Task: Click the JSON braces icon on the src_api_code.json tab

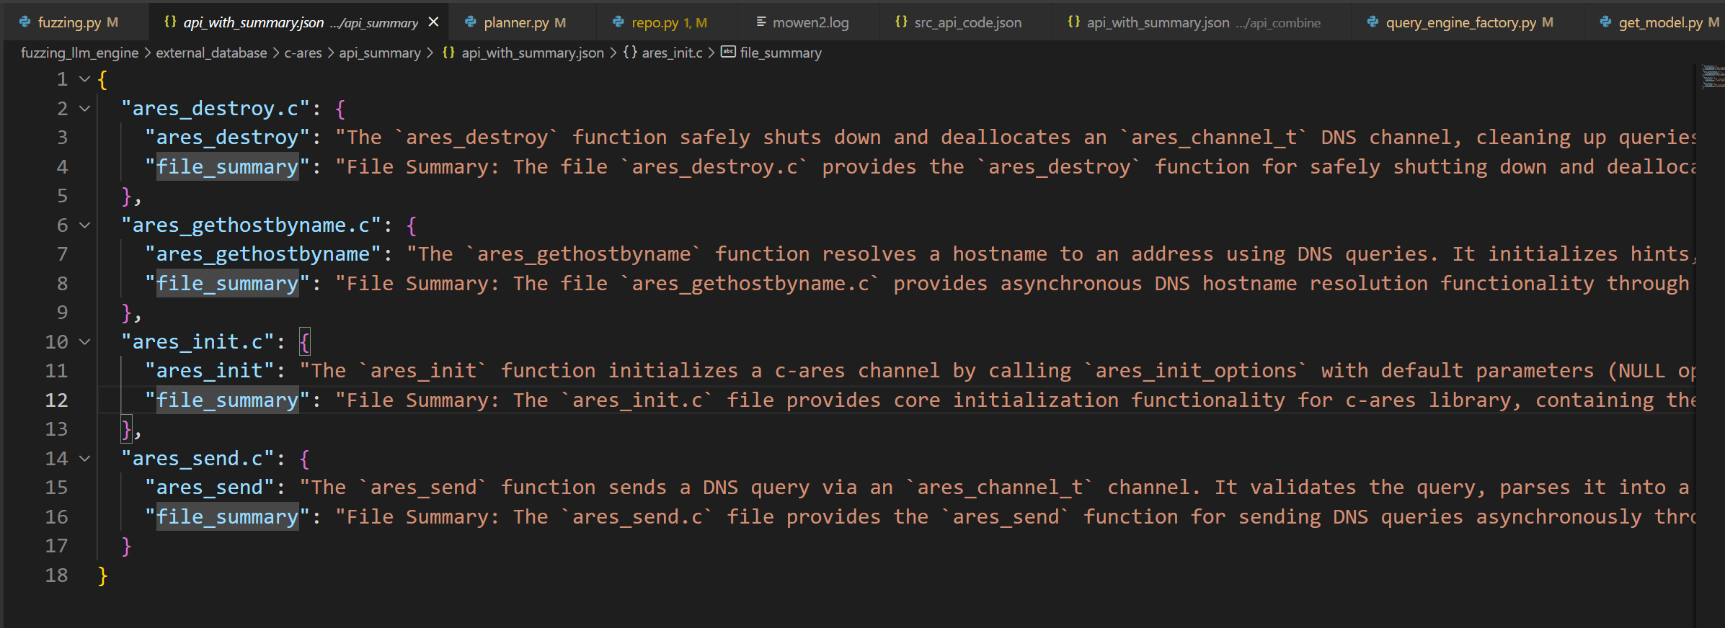Action: pyautogui.click(x=901, y=22)
